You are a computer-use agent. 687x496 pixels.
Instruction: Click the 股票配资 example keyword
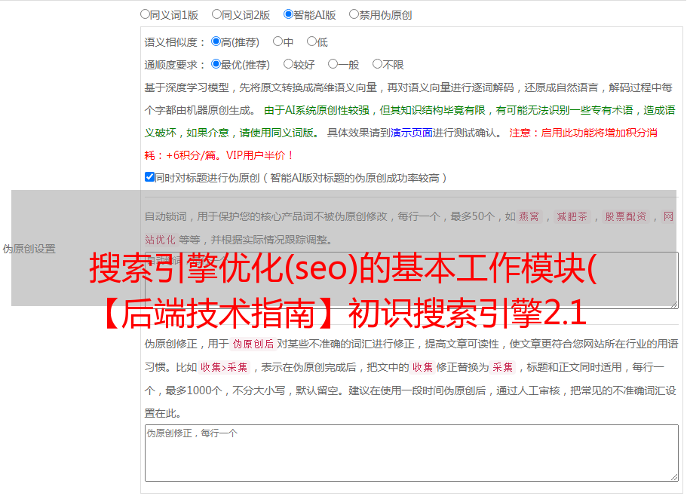tap(626, 216)
